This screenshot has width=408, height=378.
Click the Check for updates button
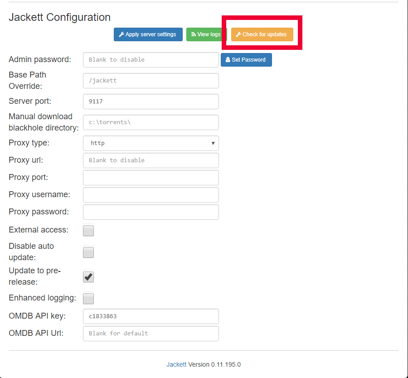[x=262, y=34]
